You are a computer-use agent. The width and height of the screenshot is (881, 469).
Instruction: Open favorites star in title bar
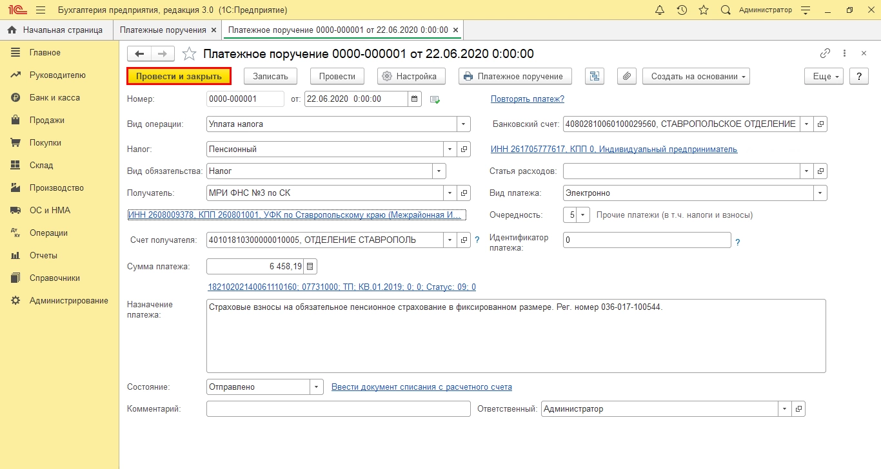[x=704, y=10]
